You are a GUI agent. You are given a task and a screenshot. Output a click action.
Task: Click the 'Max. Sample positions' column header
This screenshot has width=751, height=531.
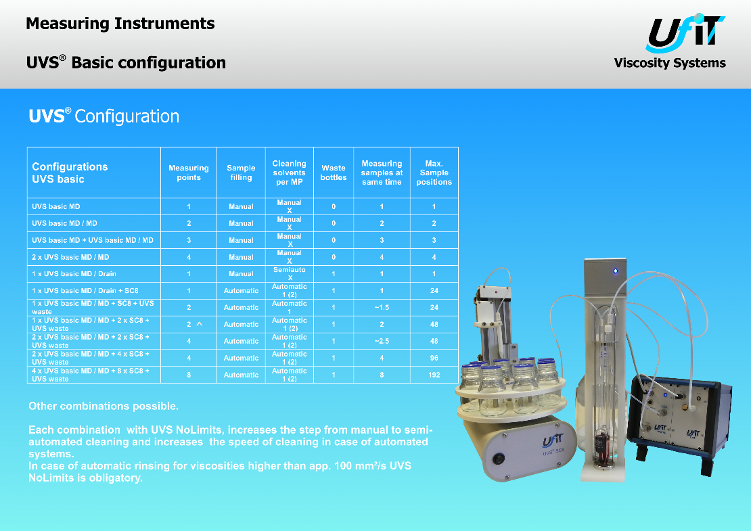pos(434,173)
